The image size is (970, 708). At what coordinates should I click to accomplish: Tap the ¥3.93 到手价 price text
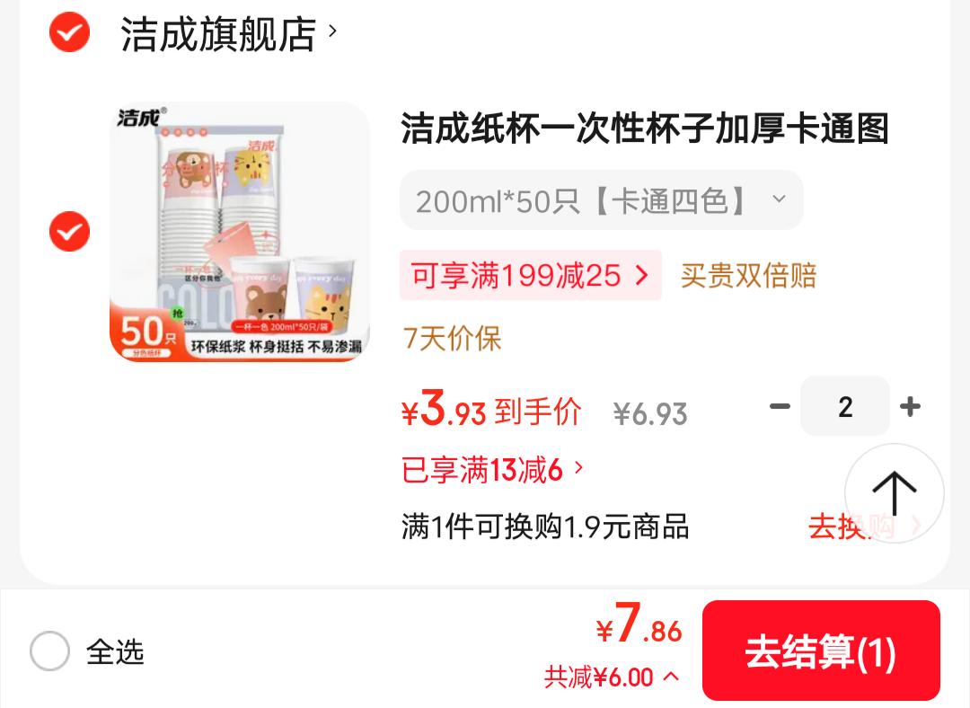tap(491, 410)
